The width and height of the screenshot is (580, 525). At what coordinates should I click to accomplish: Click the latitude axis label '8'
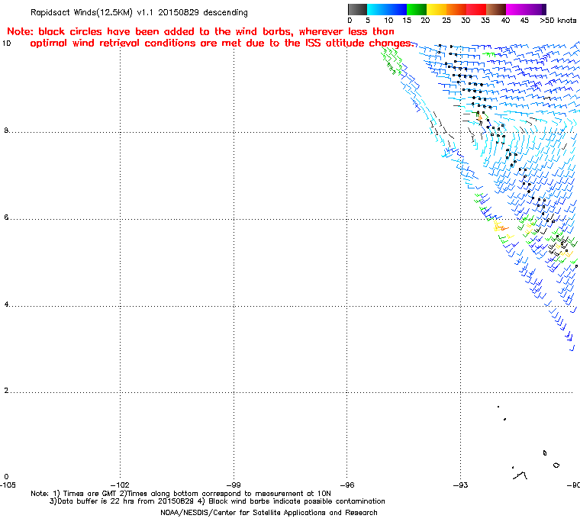coord(6,130)
